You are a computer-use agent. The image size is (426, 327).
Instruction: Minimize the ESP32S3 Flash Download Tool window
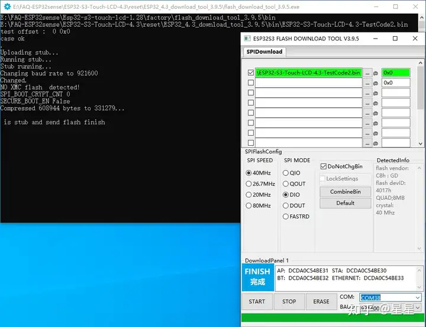pos(376,39)
